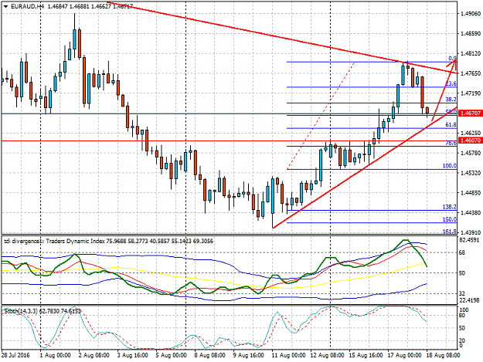The height and width of the screenshot is (362, 483).
Task: Click the 1.48590 price axis label
Action: click(x=471, y=33)
